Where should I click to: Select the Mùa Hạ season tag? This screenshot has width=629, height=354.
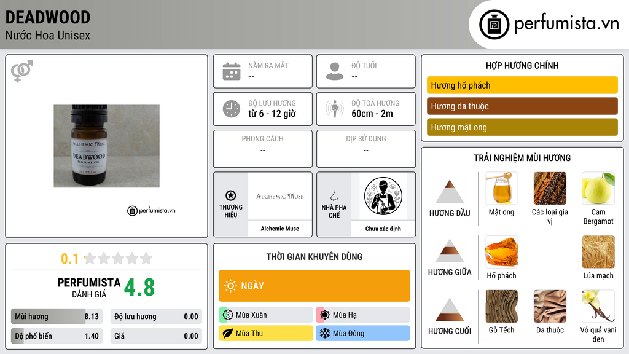click(363, 315)
